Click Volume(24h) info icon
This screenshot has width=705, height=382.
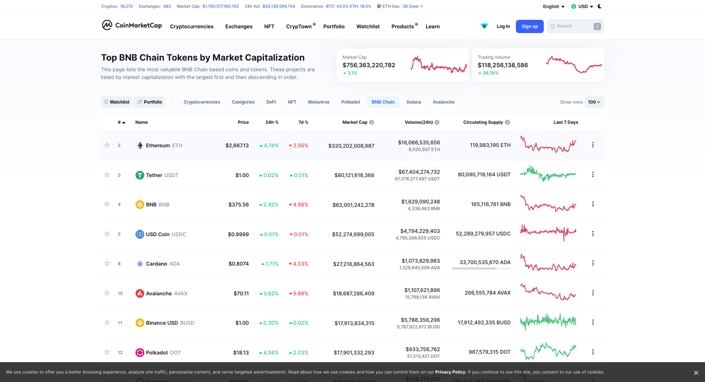pos(437,122)
